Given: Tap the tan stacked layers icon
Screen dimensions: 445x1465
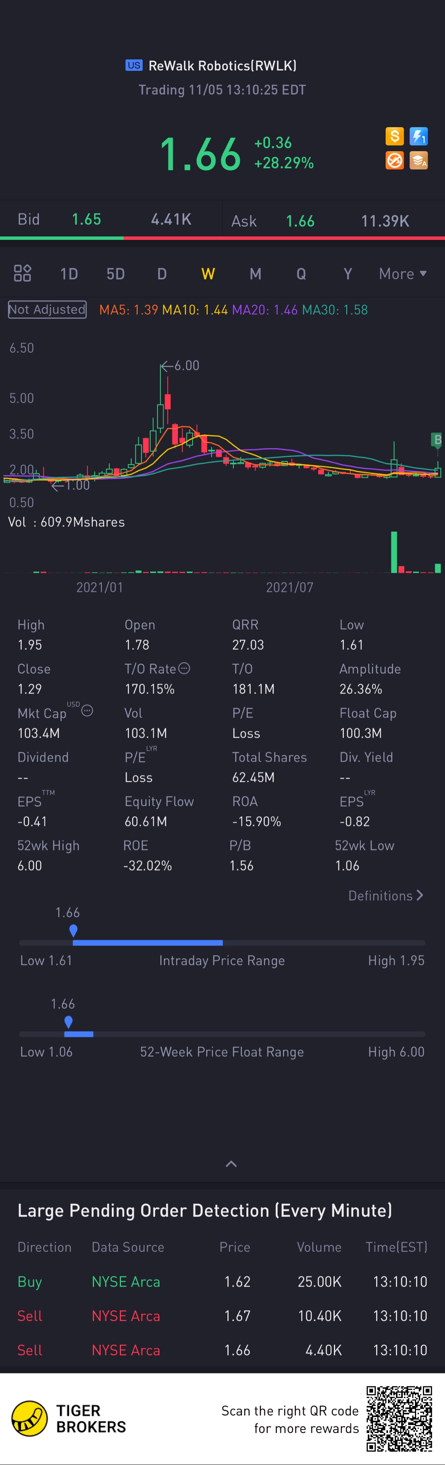Looking at the screenshot, I should click(x=419, y=160).
